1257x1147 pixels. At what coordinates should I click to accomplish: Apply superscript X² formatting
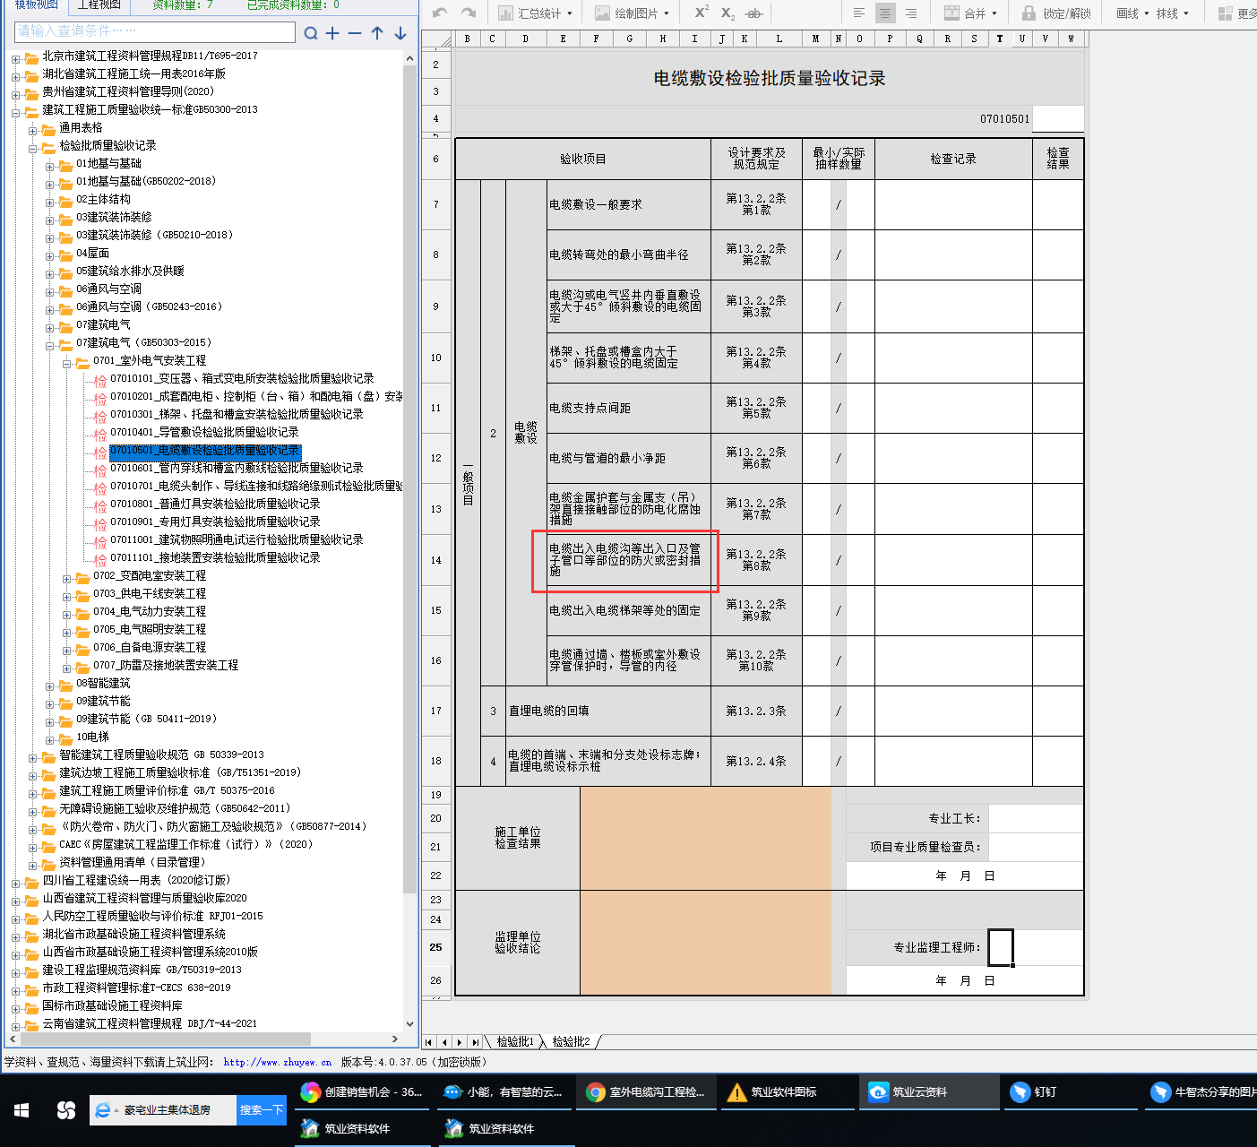[702, 13]
